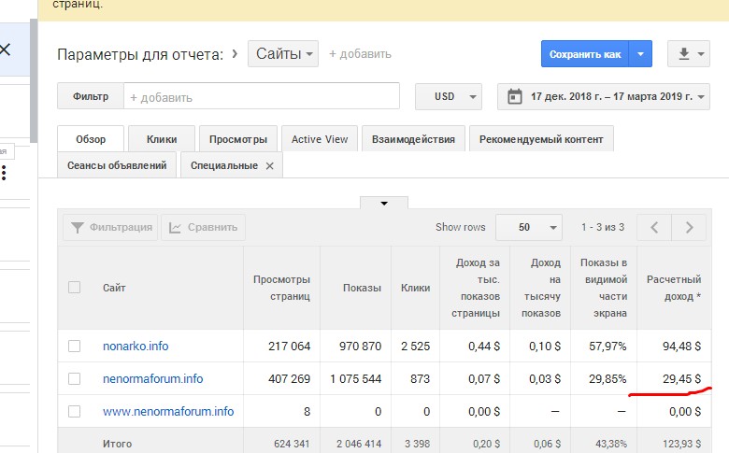Go to previous page arrow
Viewport: 729px width, 453px height.
coord(654,227)
